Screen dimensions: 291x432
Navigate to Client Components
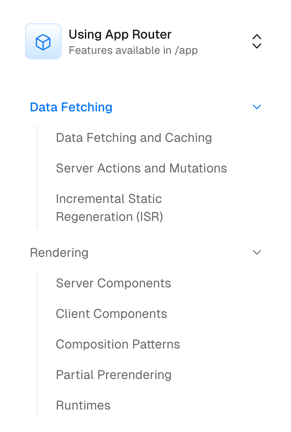point(111,314)
